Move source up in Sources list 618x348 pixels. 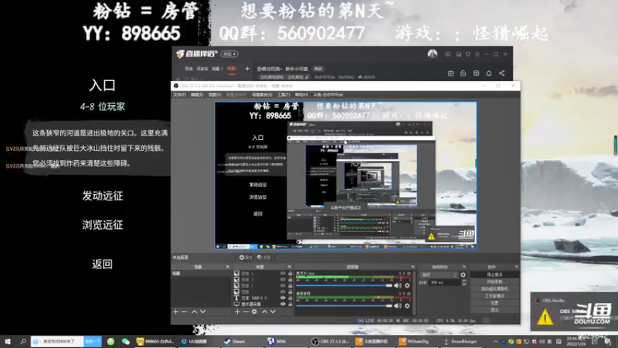point(264,312)
